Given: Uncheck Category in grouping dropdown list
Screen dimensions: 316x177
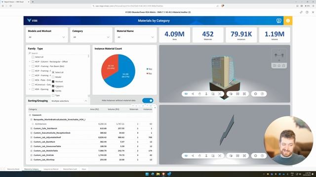Looking at the screenshot, I should tap(53, 86).
